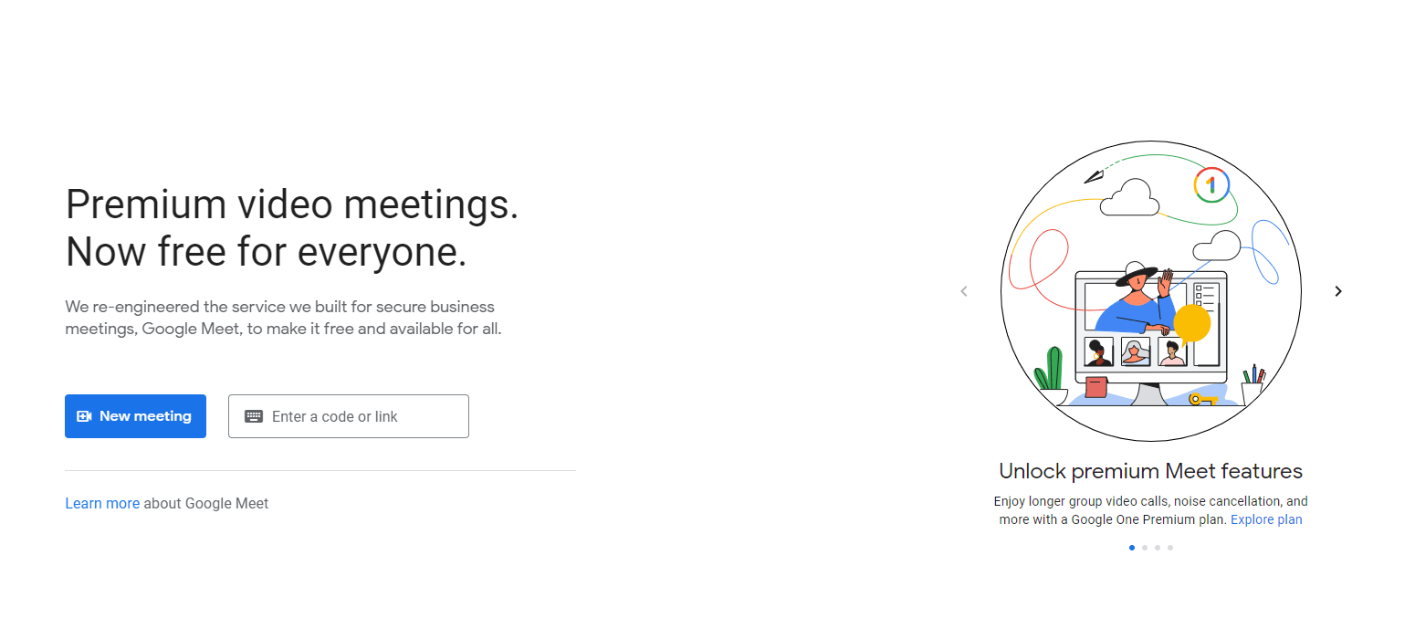Open the Explore plan link
This screenshot has width=1415, height=639.
[1266, 519]
